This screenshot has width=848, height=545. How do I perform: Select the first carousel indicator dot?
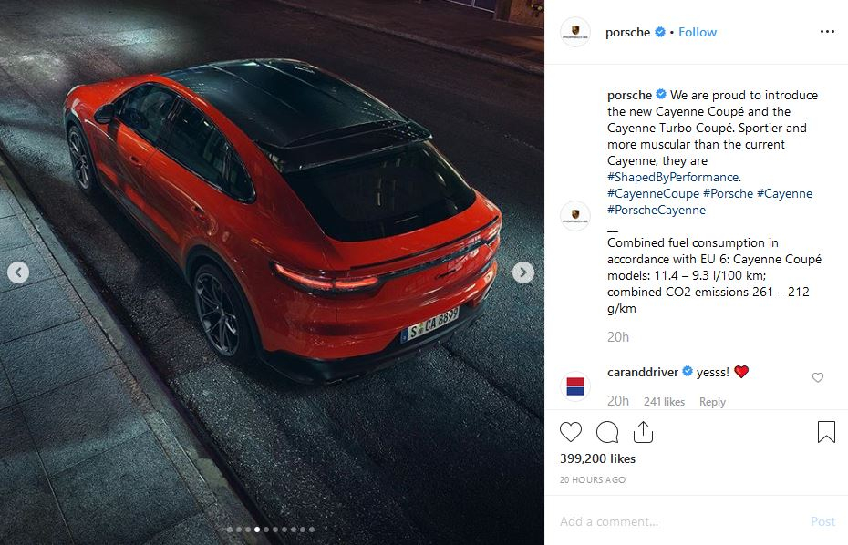[229, 530]
